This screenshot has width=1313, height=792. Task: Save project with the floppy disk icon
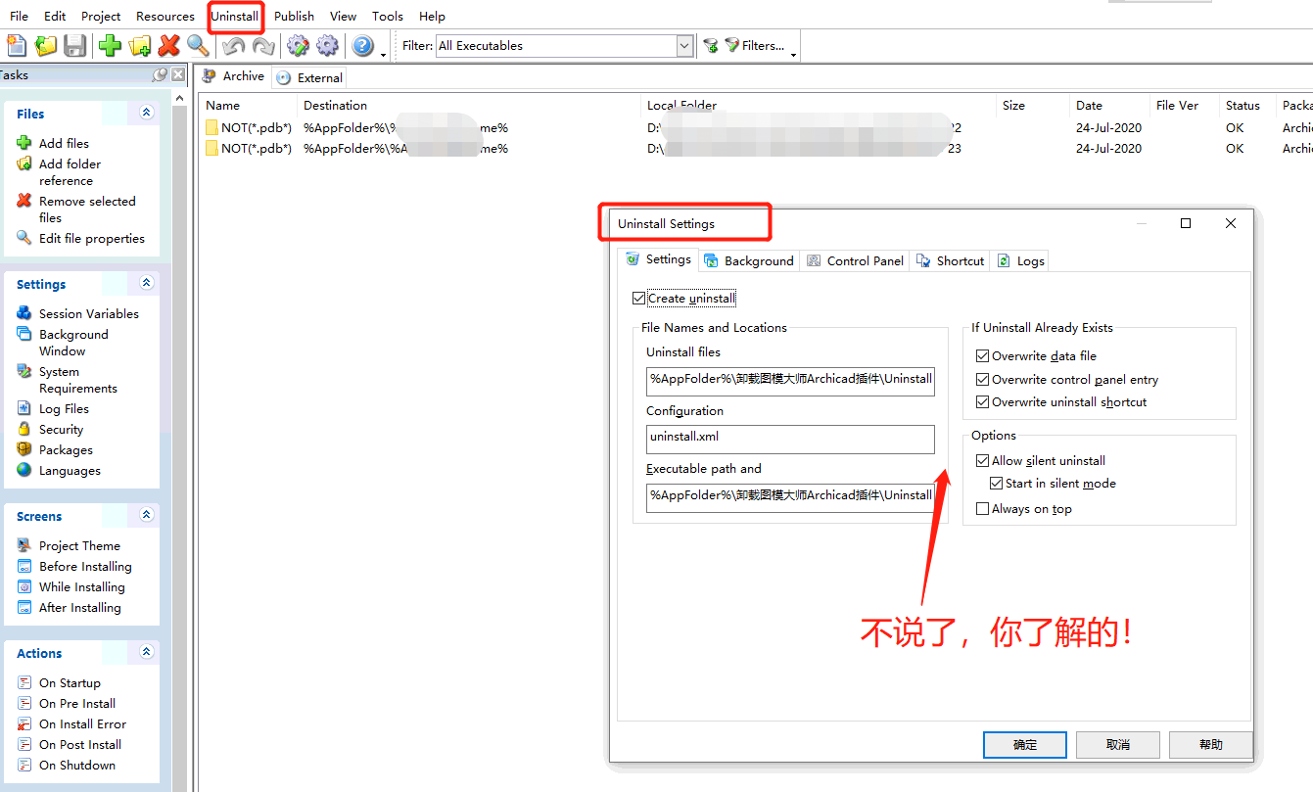[x=75, y=45]
